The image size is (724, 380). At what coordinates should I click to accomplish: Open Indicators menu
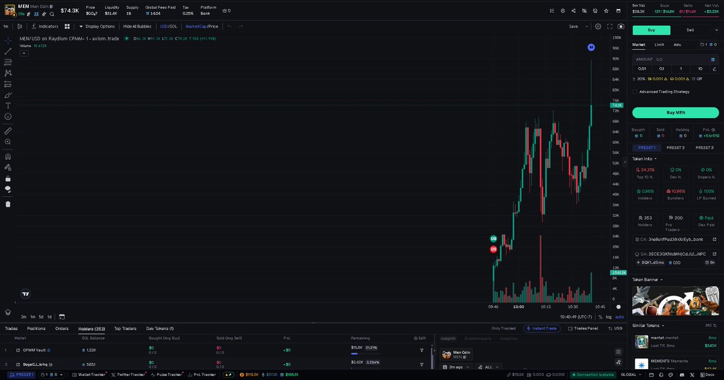[x=46, y=26]
